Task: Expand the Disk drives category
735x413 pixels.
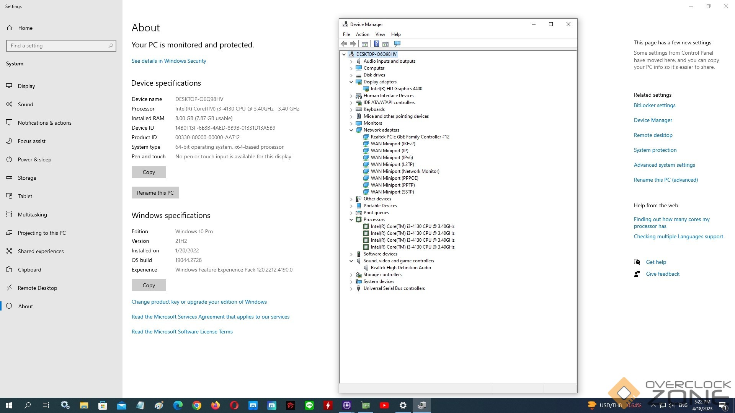Action: 351,75
